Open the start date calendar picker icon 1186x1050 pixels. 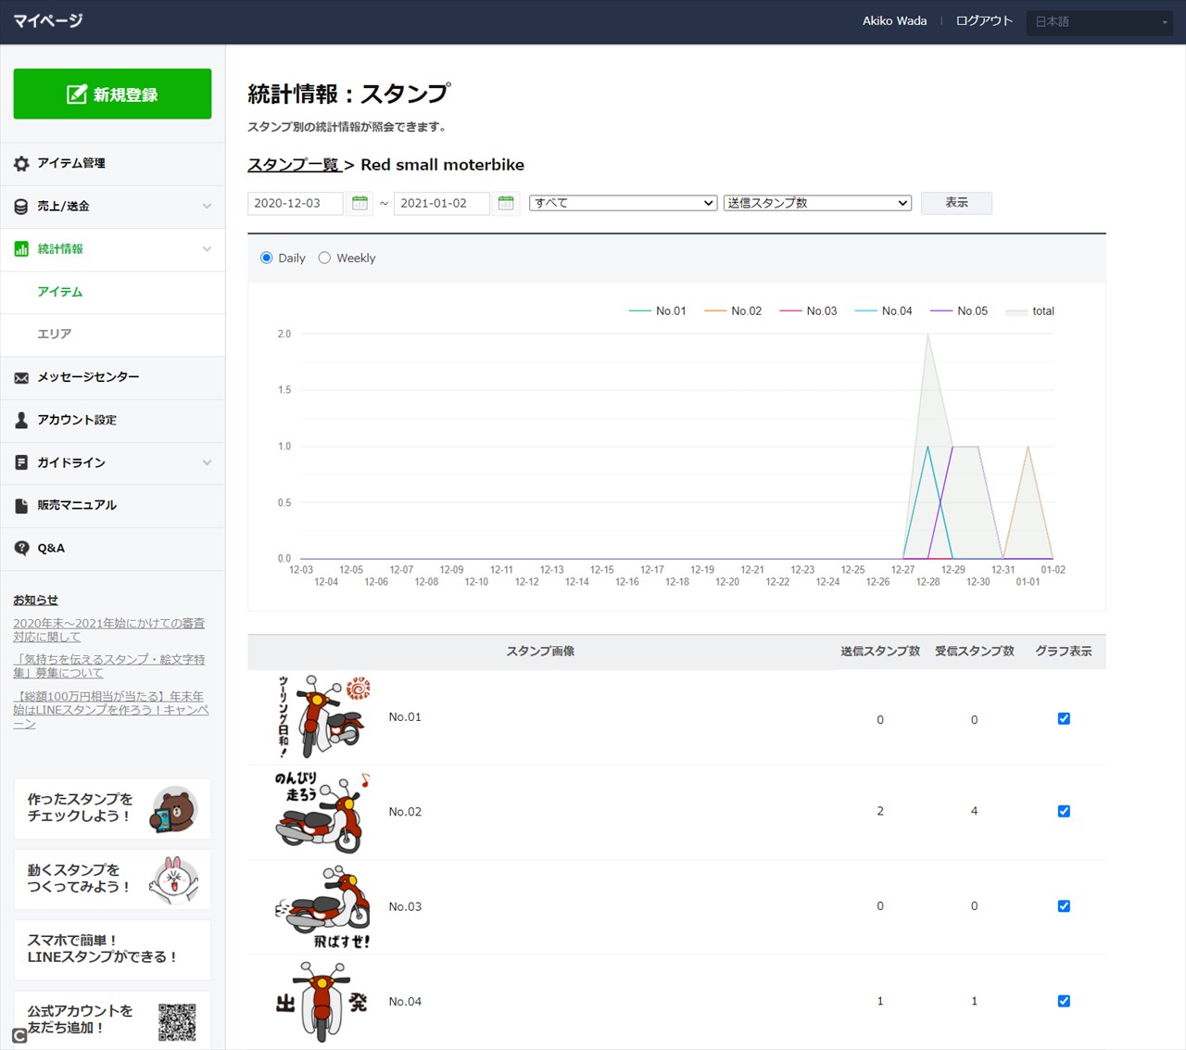coord(360,203)
